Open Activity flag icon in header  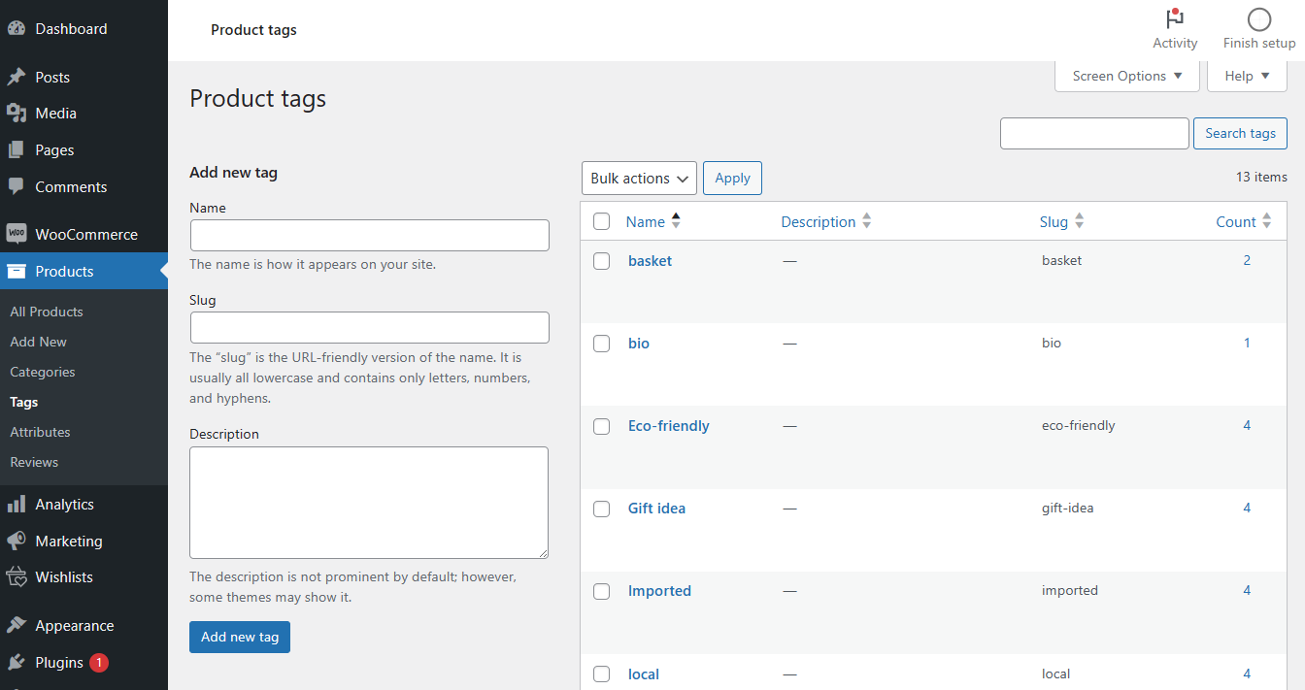click(1175, 18)
